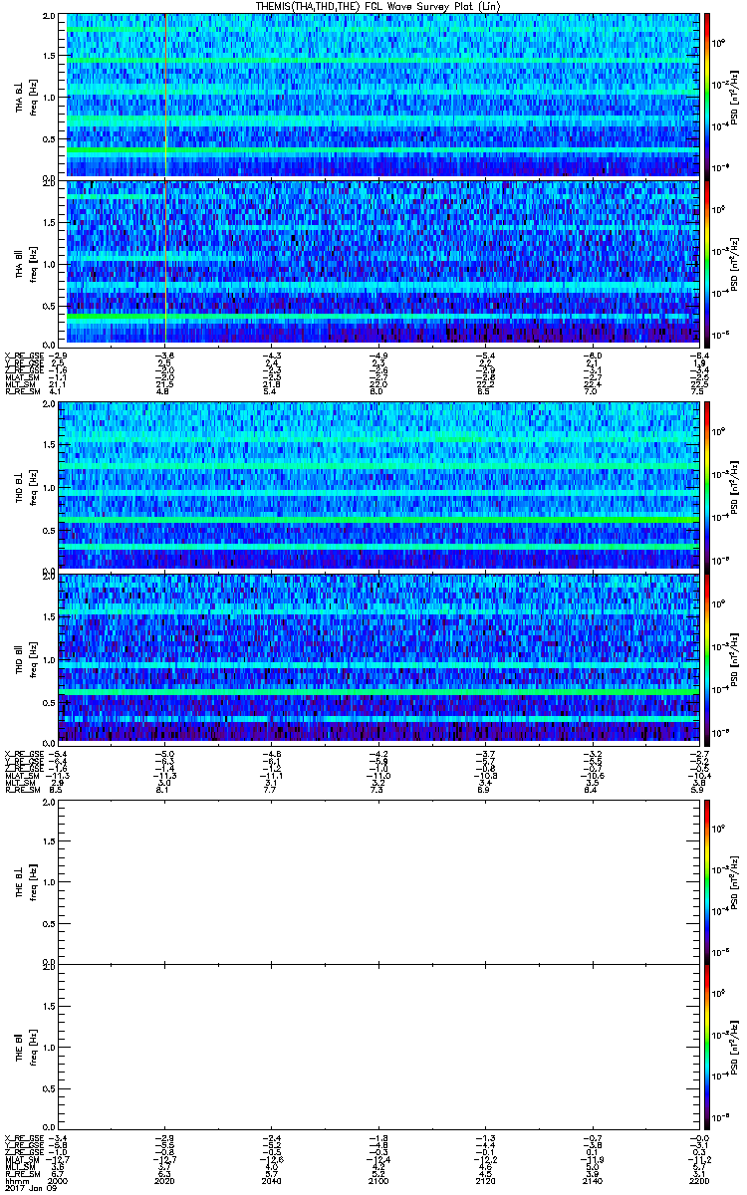
Task: Click the empty THE B⊥ panel
Action: (378, 880)
